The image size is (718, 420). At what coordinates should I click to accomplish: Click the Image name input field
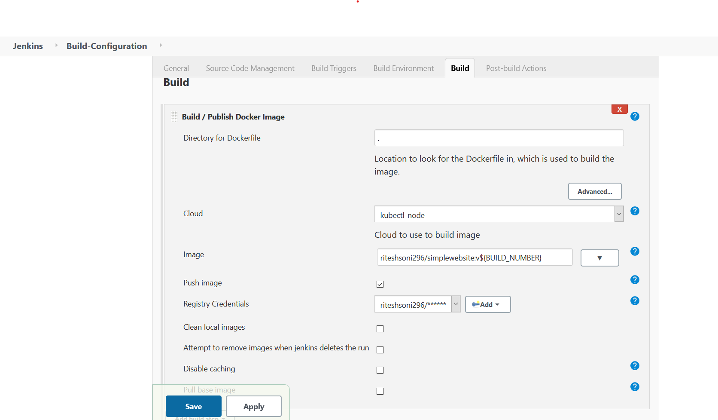[x=475, y=257]
